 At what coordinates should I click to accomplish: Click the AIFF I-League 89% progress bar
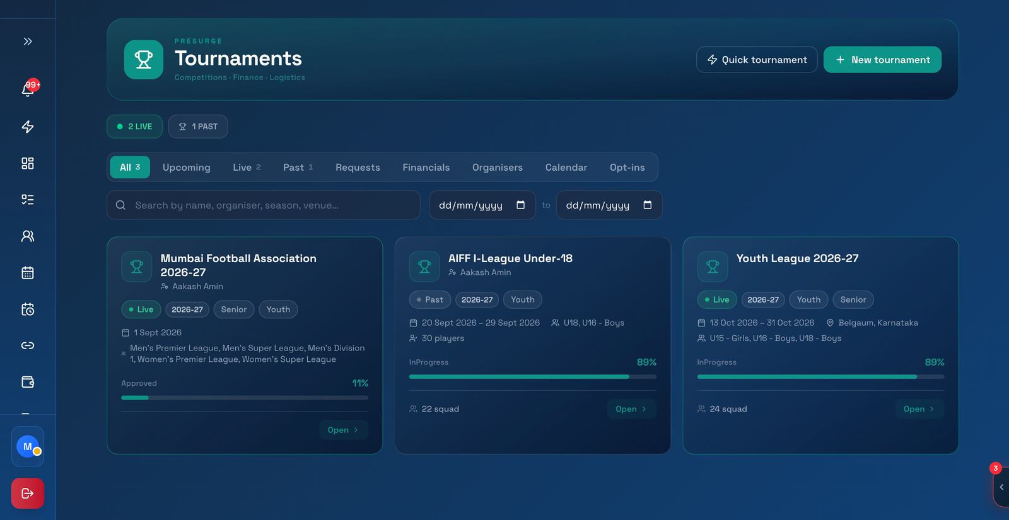pyautogui.click(x=533, y=376)
